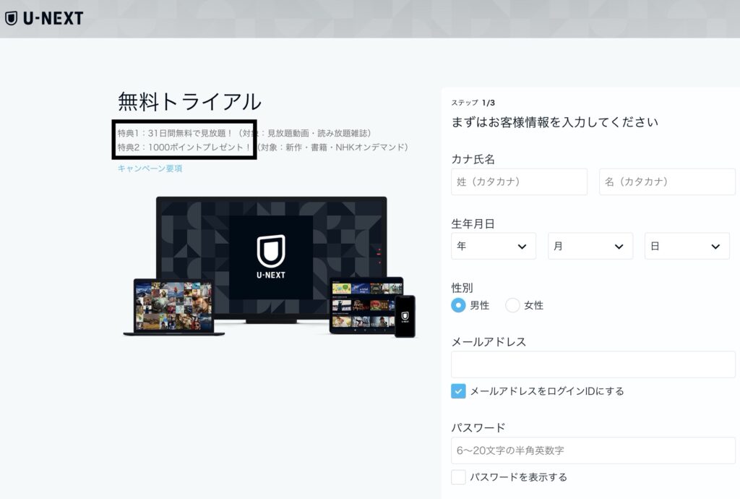Click the ステップ 1/3 text

pyautogui.click(x=473, y=103)
